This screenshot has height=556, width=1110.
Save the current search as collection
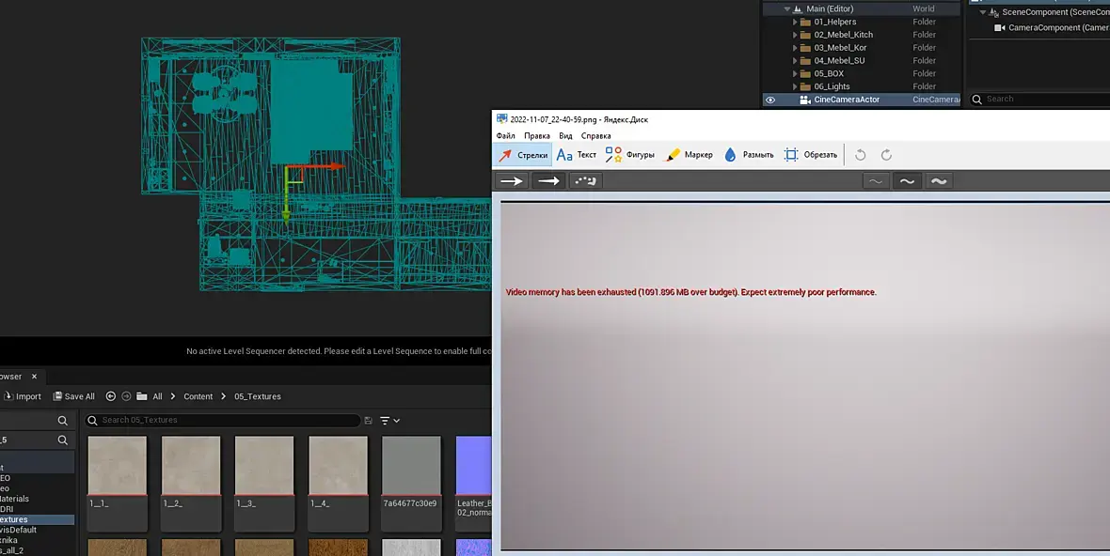tap(368, 421)
